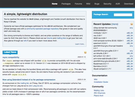
Task: Click the x86_64 link next to libsmbios
Action: pos(130,66)
